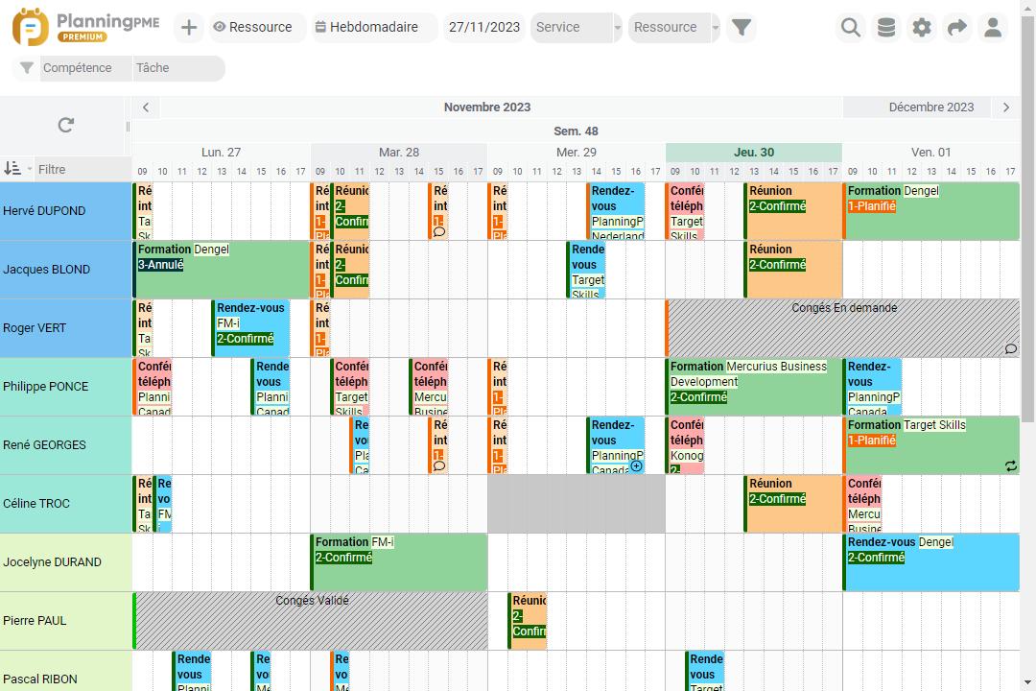Select resource Céline TROC
Viewport: 1036px width, 691px height.
[66, 504]
